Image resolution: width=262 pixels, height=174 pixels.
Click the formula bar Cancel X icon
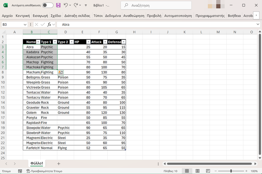coord(36,24)
